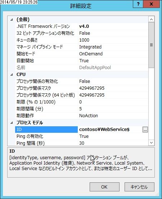Click the 名前 property label
Image resolution: width=162 pixels, height=199 pixels.
coord(21,68)
